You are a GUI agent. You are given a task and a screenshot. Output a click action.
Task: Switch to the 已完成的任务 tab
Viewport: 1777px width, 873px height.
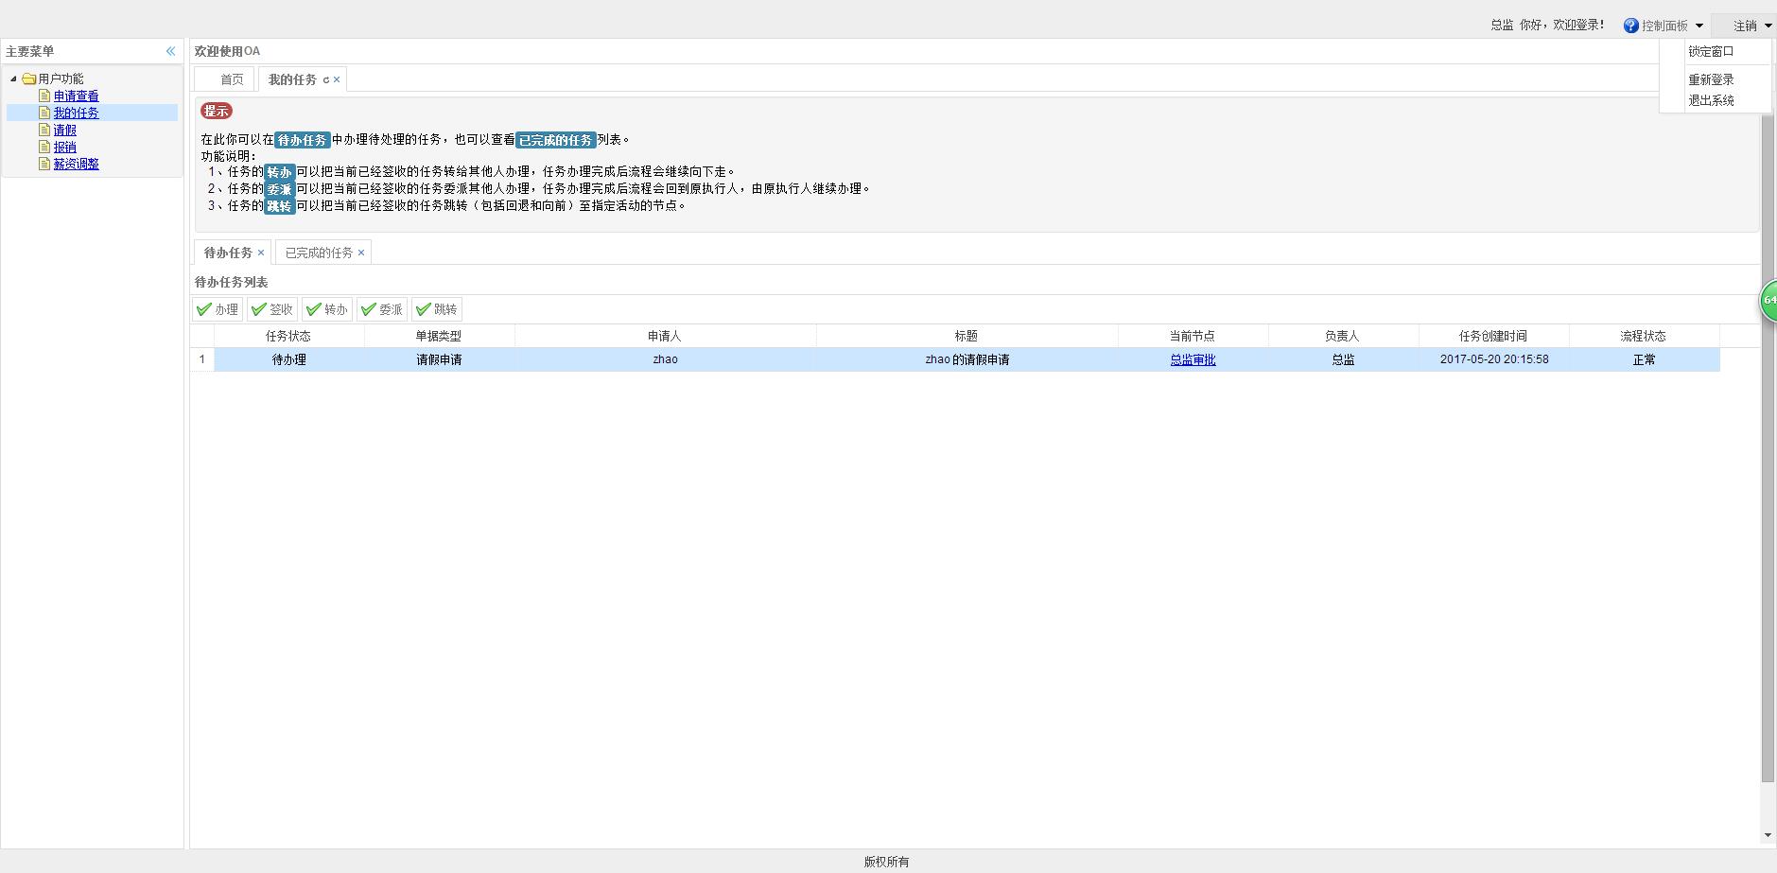pyautogui.click(x=319, y=253)
